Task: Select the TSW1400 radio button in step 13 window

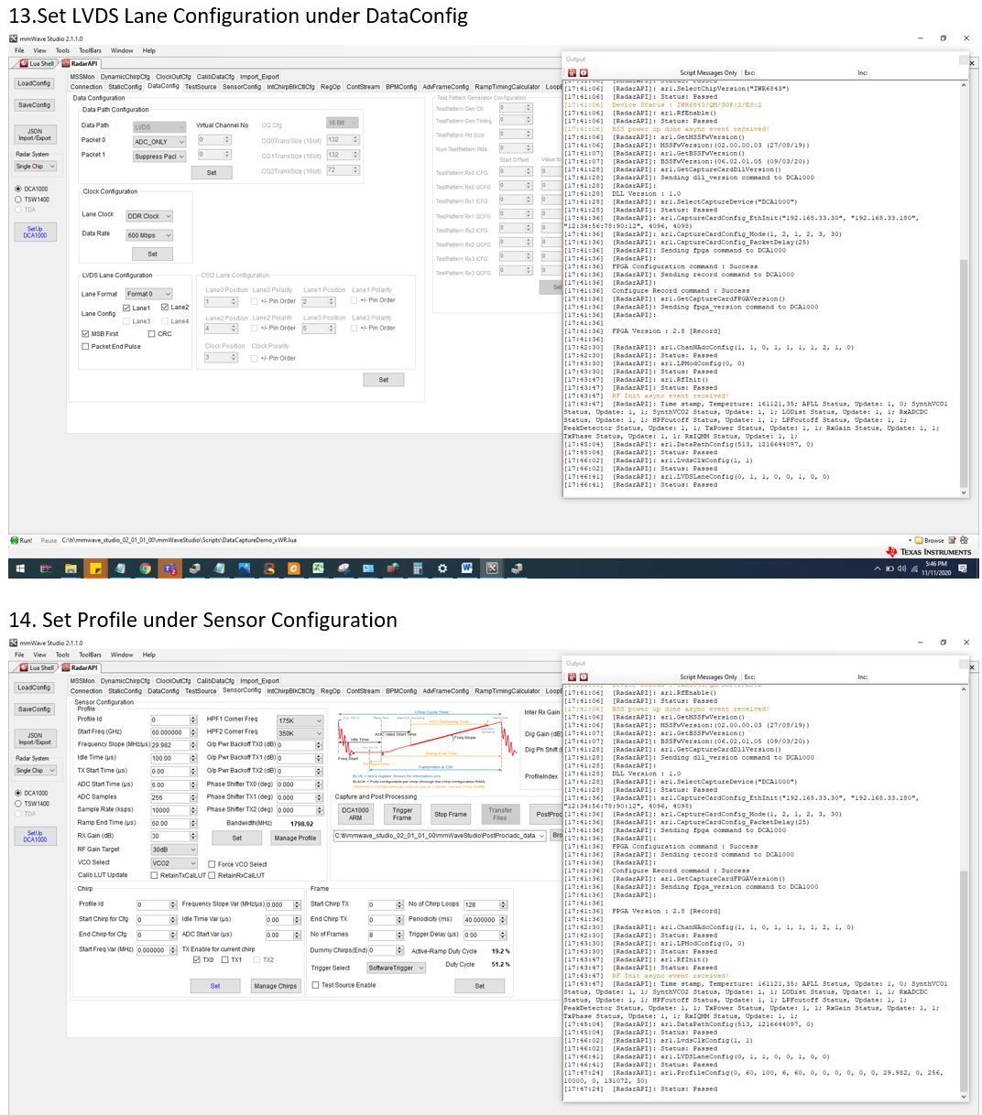Action: (x=17, y=199)
